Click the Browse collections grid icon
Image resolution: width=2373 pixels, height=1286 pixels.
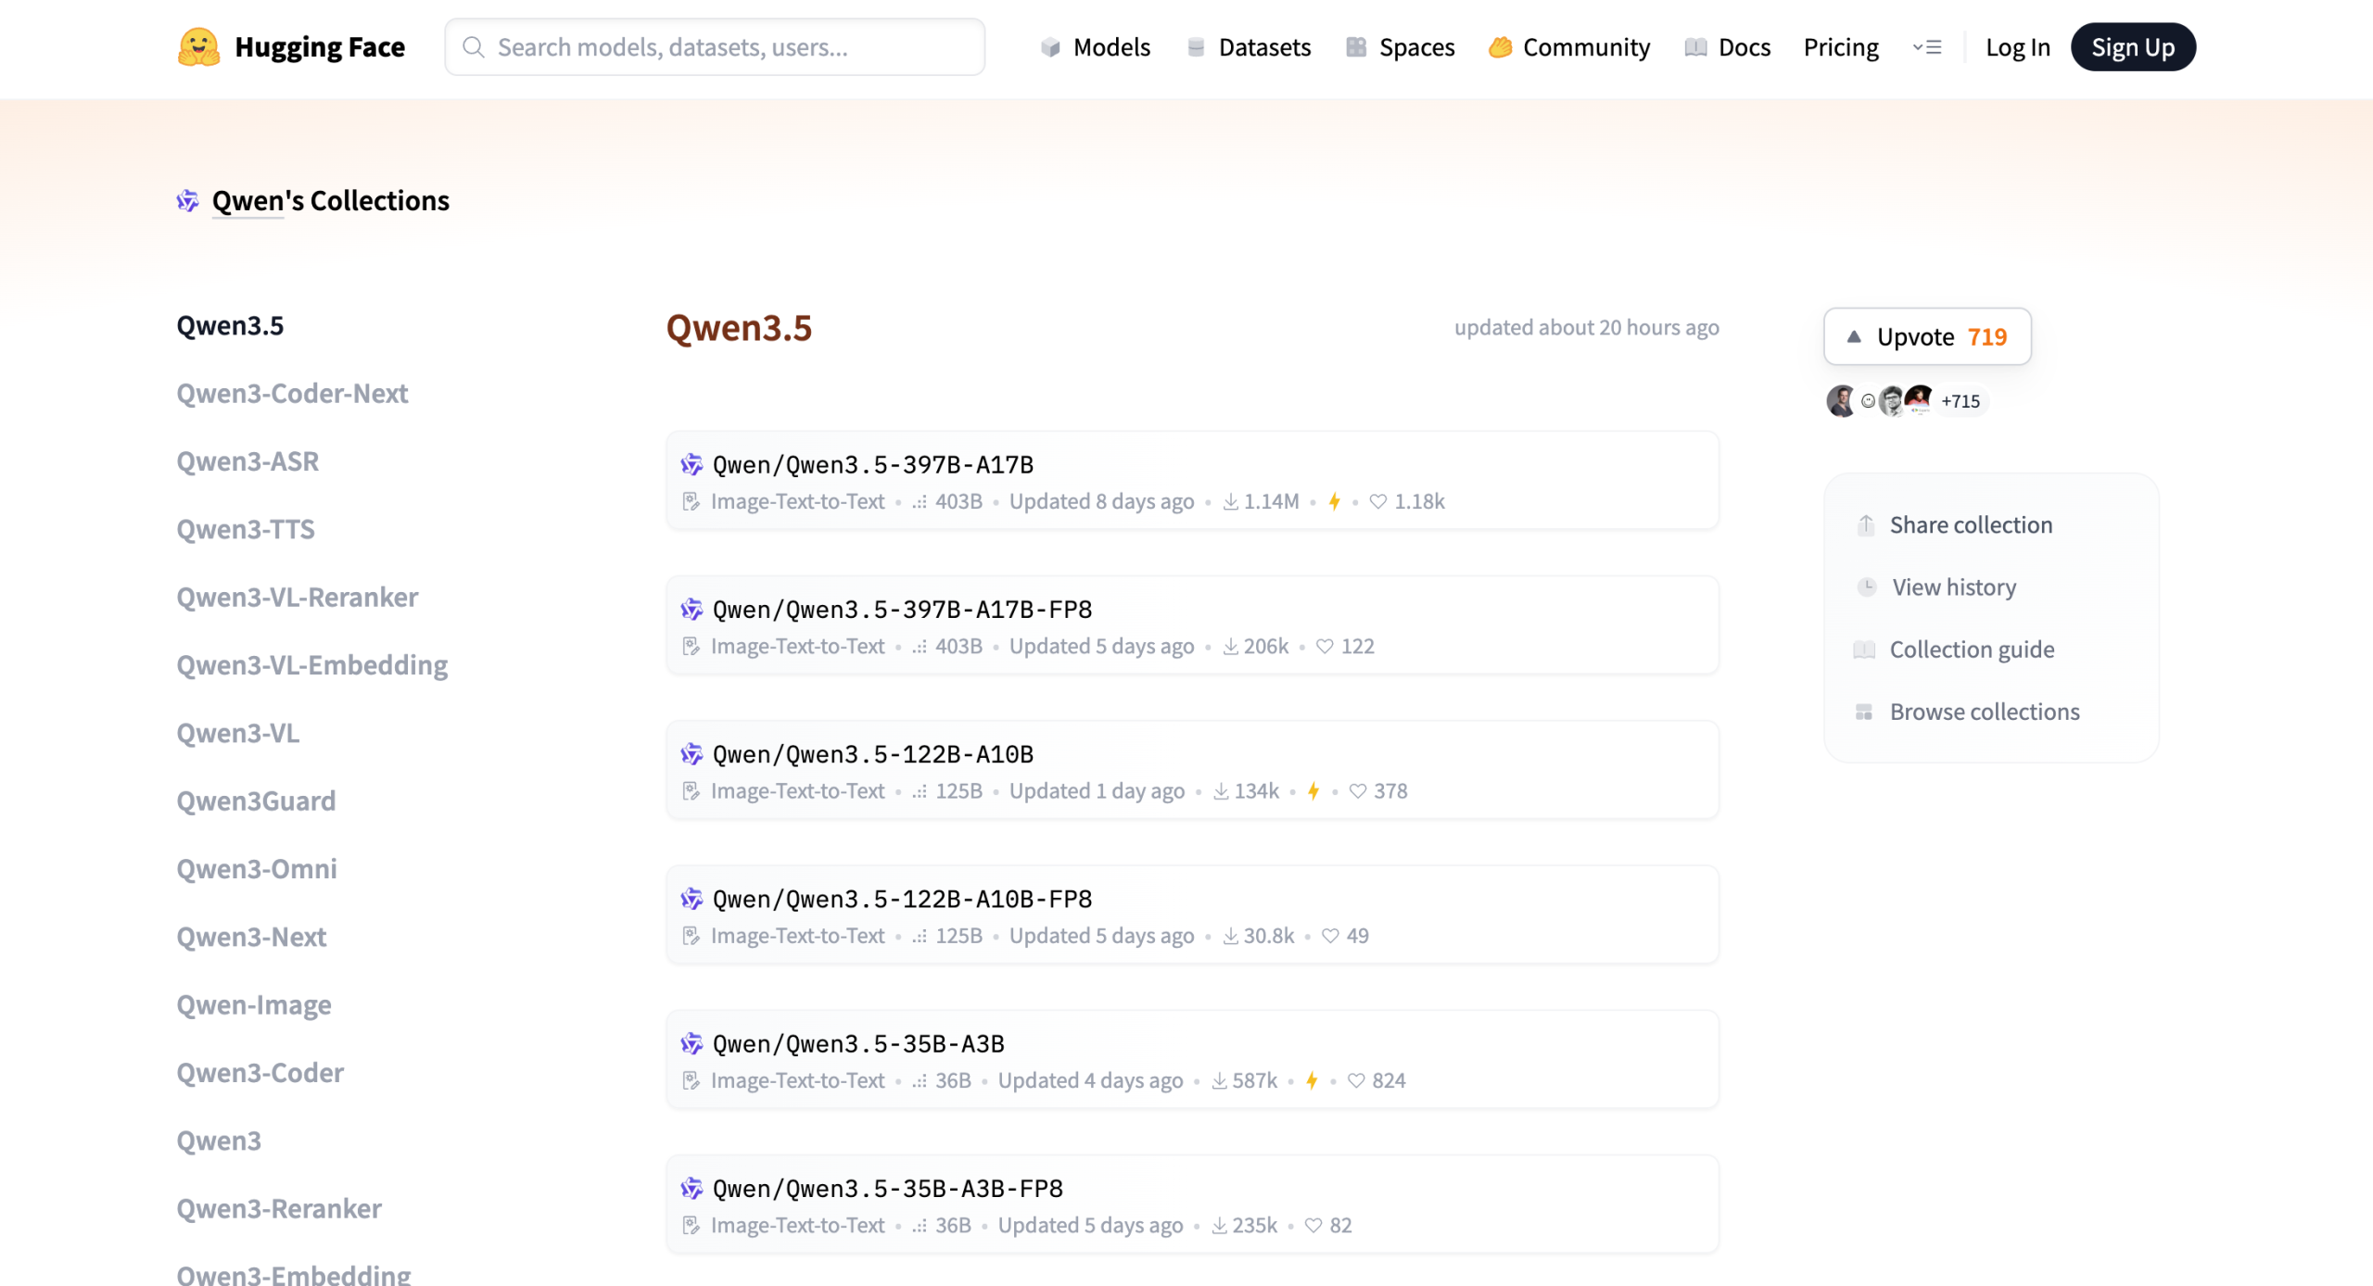pyautogui.click(x=1864, y=712)
